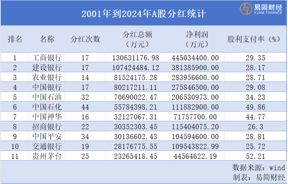Select the 中国石油 name cell
Image resolution: width=288 pixels, height=184 pixels.
pos(47,97)
